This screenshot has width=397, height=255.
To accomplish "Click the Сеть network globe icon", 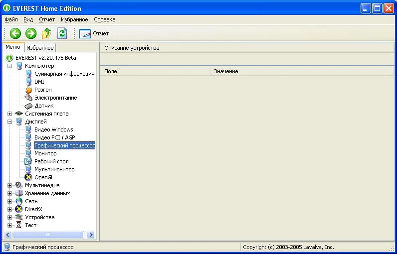I will pos(19,201).
